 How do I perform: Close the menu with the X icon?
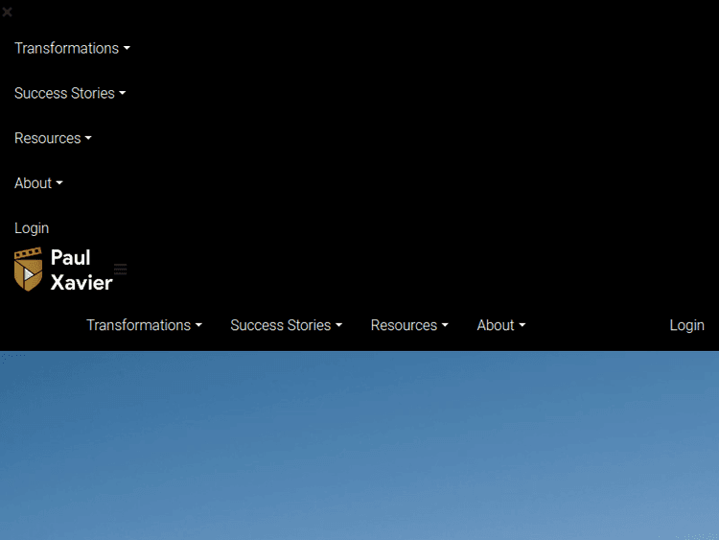point(7,12)
